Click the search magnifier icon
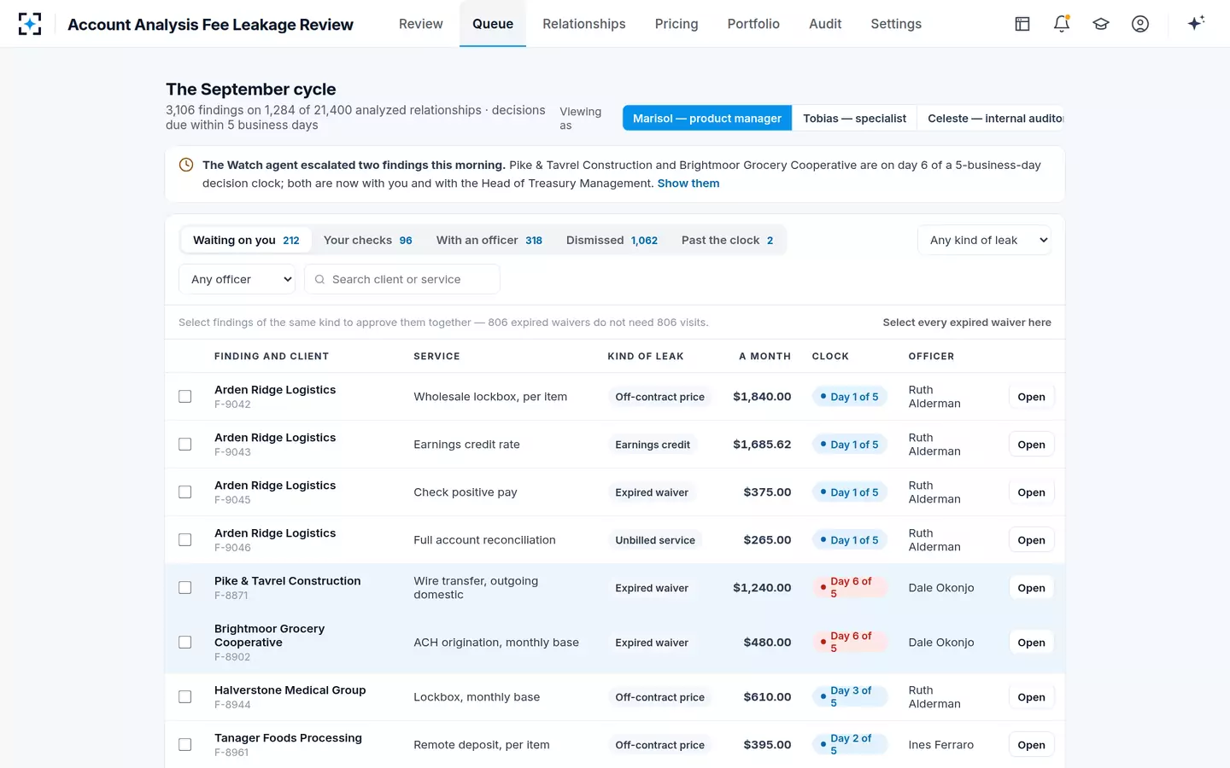This screenshot has height=768, width=1230. pyautogui.click(x=320, y=279)
